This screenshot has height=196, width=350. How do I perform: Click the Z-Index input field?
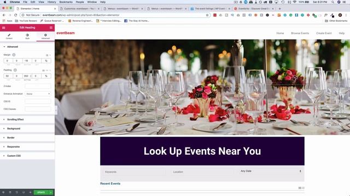coord(38,86)
